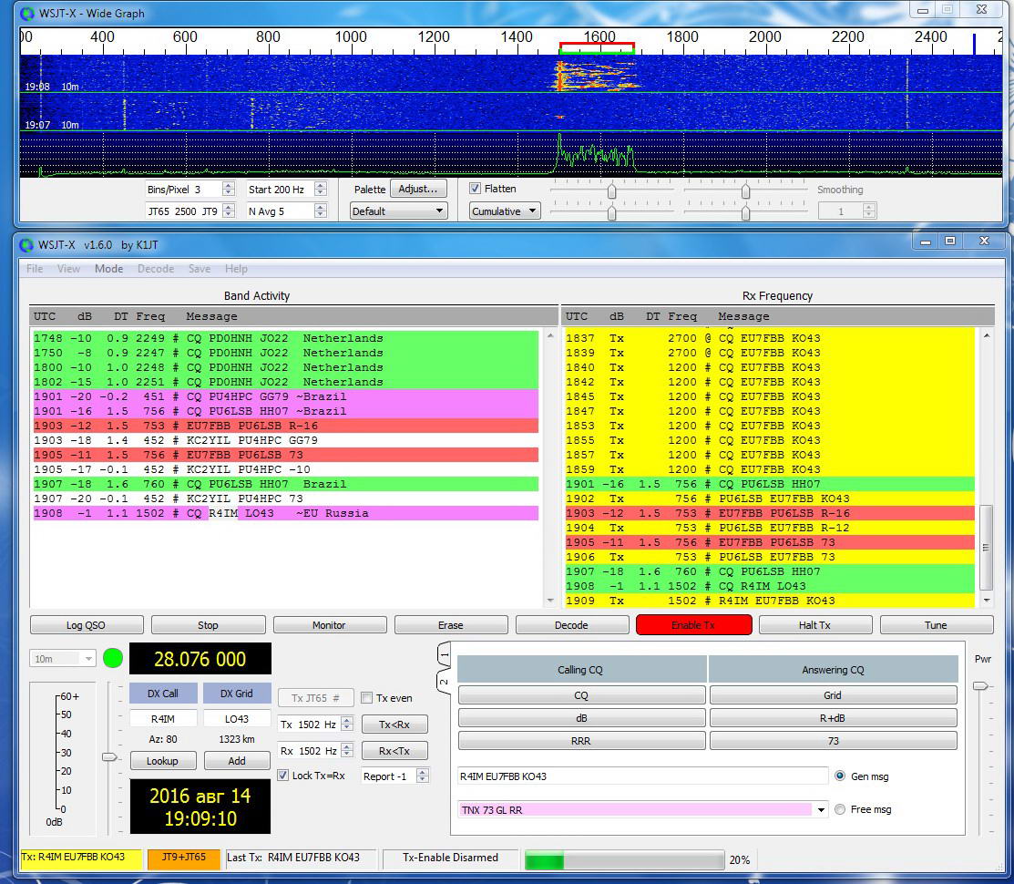Screen dimensions: 1014x884
Task: Click the generated message field R4IM EU7FBB KO43
Action: (x=643, y=776)
